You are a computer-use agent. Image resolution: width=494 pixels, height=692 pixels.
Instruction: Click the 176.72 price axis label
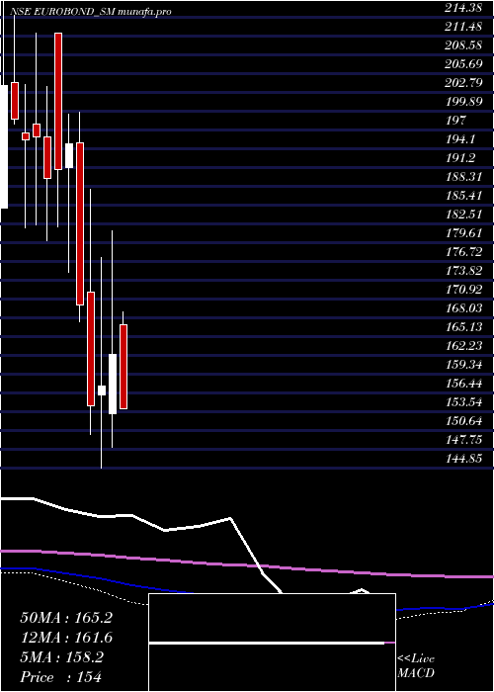point(463,251)
